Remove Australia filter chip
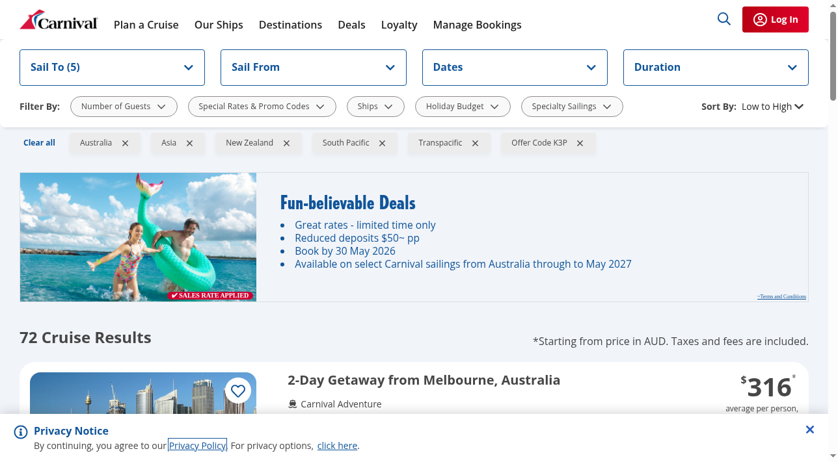This screenshot has height=462, width=838. point(126,143)
